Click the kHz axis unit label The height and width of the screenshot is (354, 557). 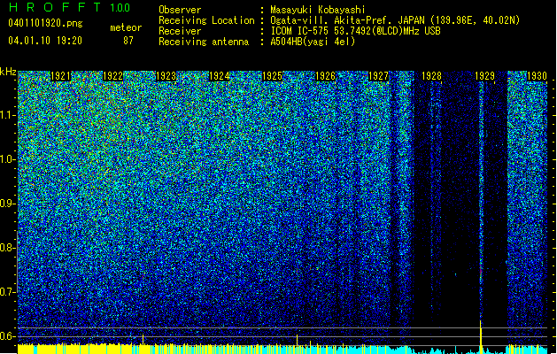click(x=8, y=72)
